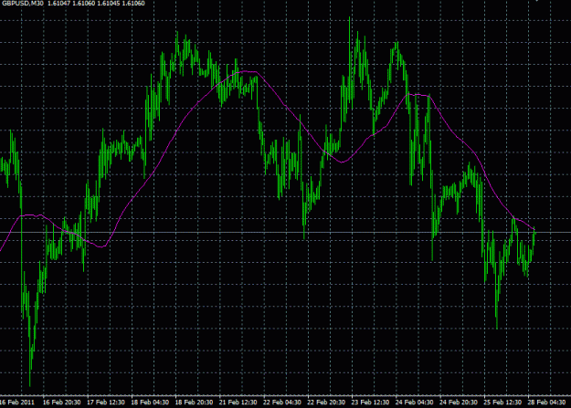Image resolution: width=571 pixels, height=408 pixels.
Task: Select the 1.61047 open price value
Action: pos(59,4)
